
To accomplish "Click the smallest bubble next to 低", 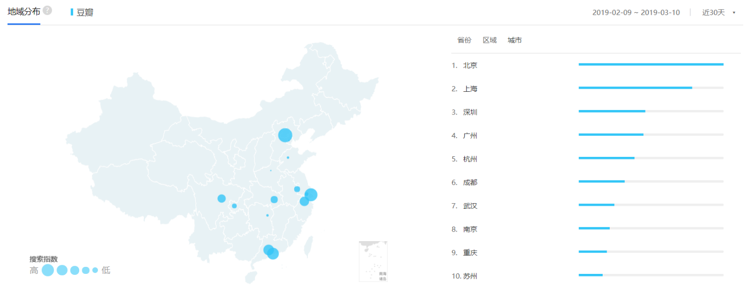I will (95, 270).
